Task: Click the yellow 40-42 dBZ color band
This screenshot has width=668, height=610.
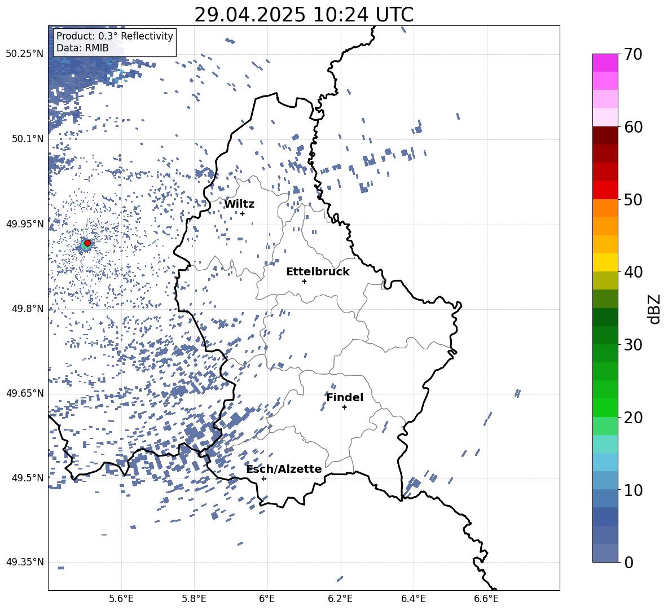Action: [605, 262]
